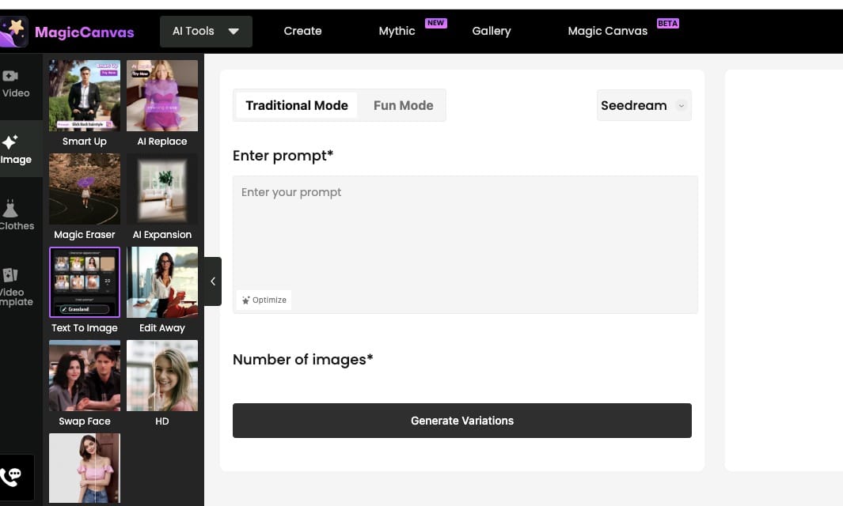
Task: Click the Magic Eraser label text
Action: tap(85, 235)
